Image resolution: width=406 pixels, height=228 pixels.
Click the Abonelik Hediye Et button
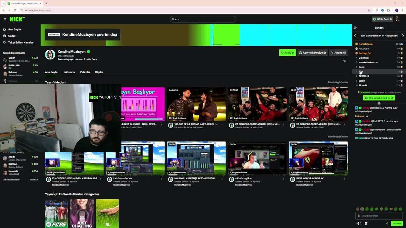coord(312,53)
